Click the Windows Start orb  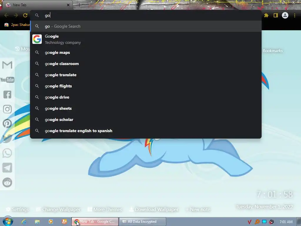pyautogui.click(x=8, y=221)
